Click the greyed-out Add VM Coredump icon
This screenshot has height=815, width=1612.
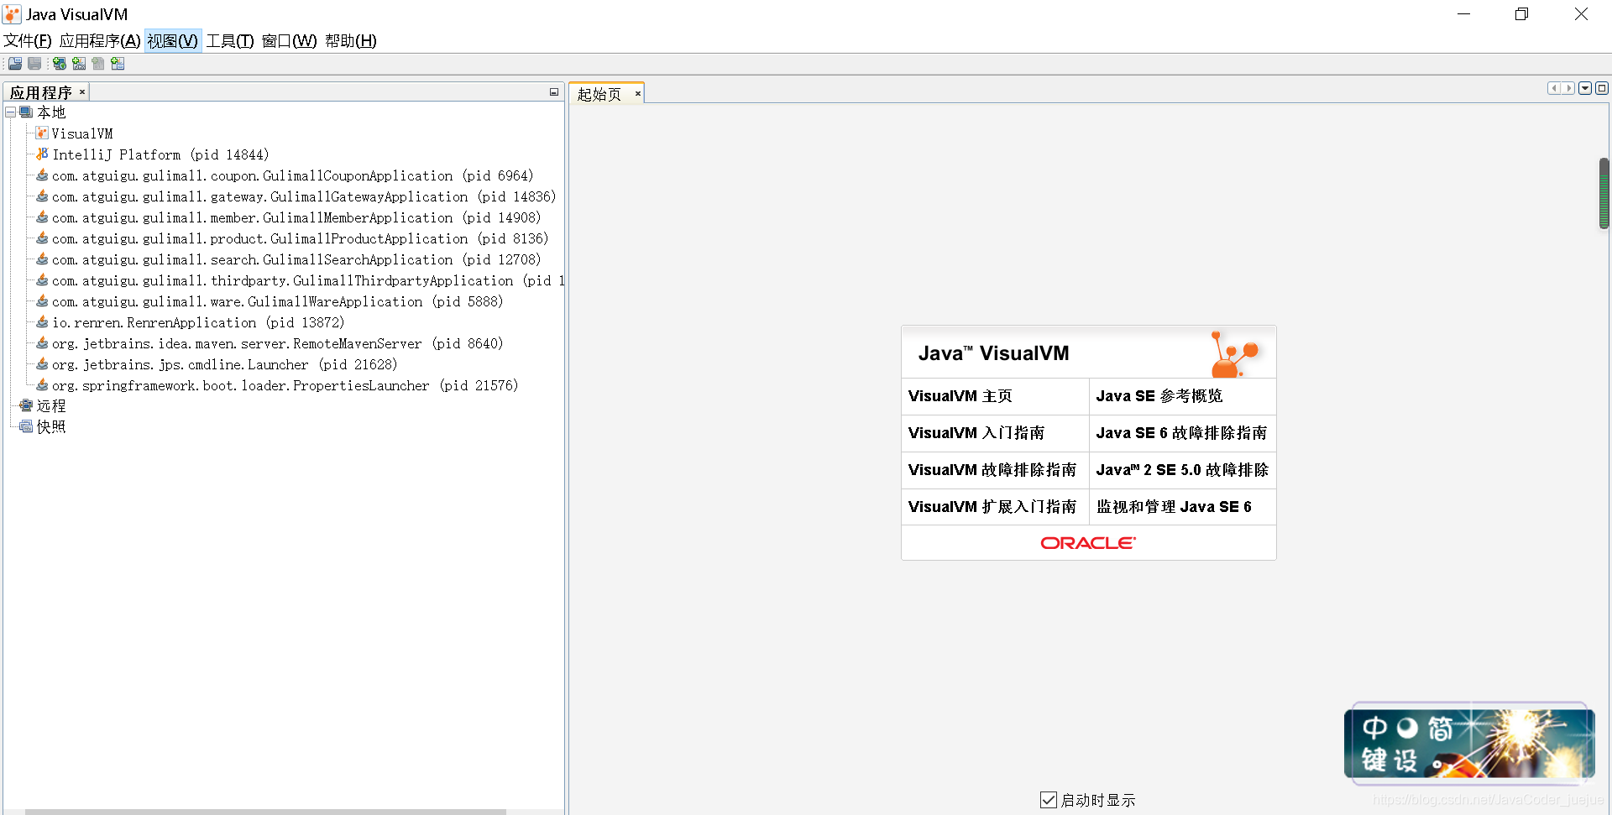(98, 64)
